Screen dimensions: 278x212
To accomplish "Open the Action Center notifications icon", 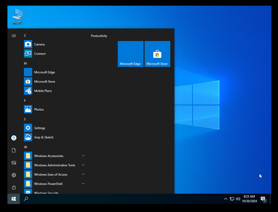I will [x=263, y=199].
